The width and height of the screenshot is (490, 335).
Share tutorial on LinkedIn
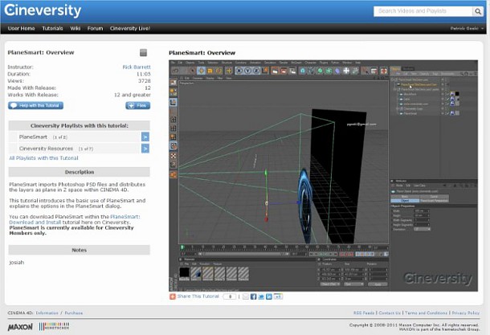pos(269,296)
